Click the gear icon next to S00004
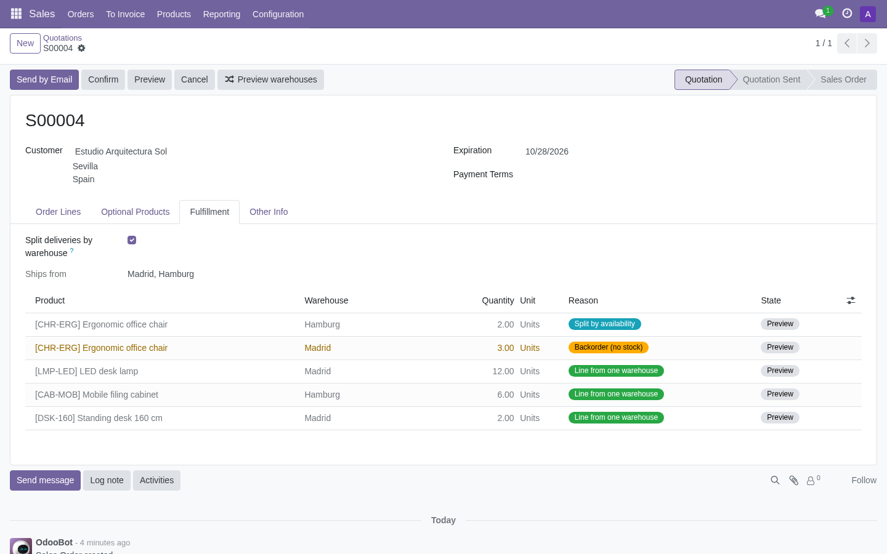Screen dimensions: 887x554 point(81,48)
